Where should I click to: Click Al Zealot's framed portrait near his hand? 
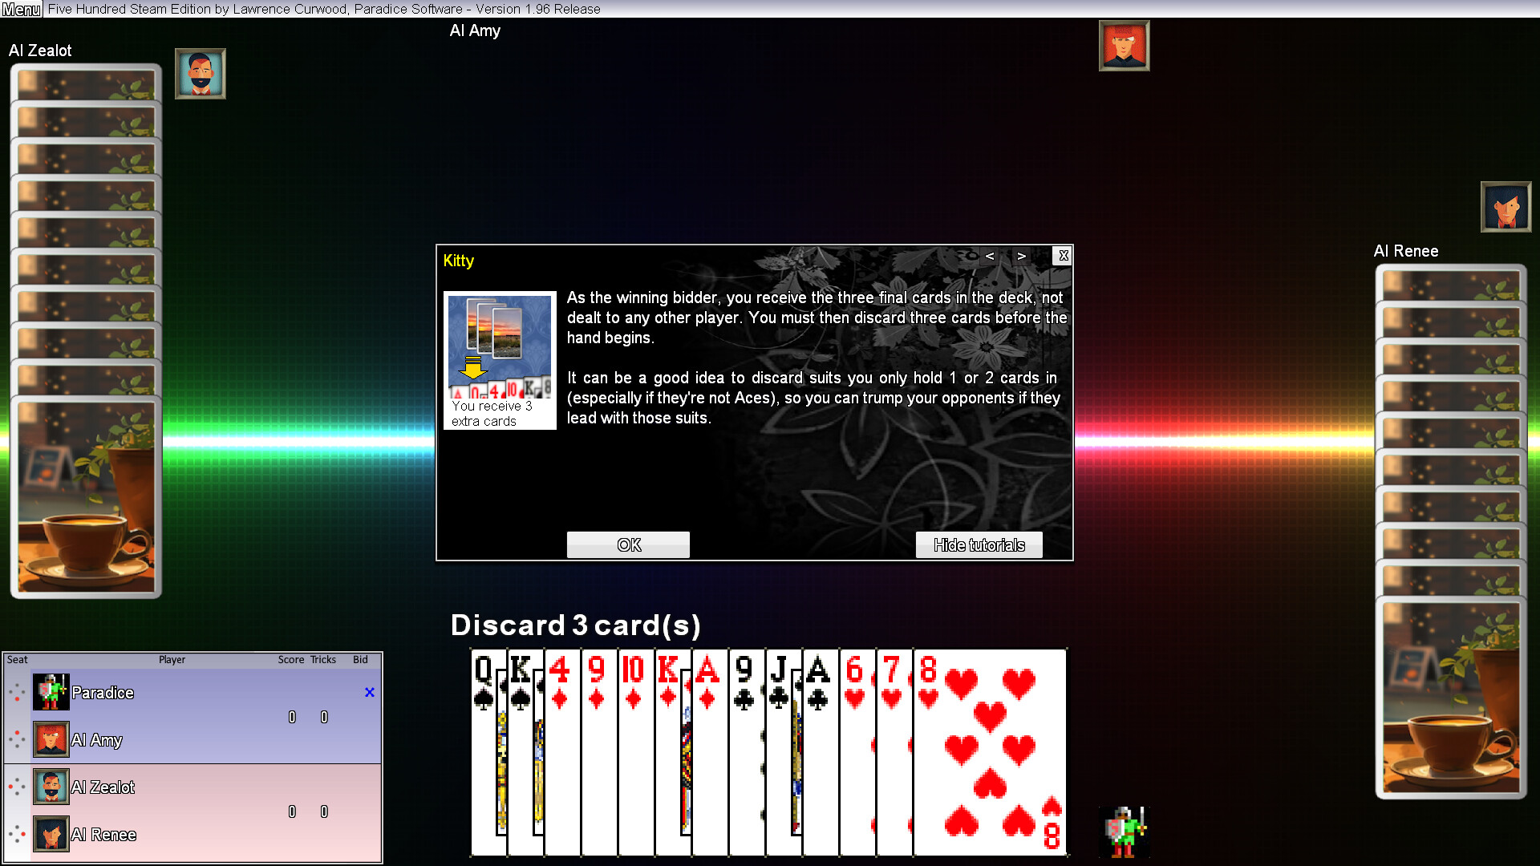[x=200, y=73]
